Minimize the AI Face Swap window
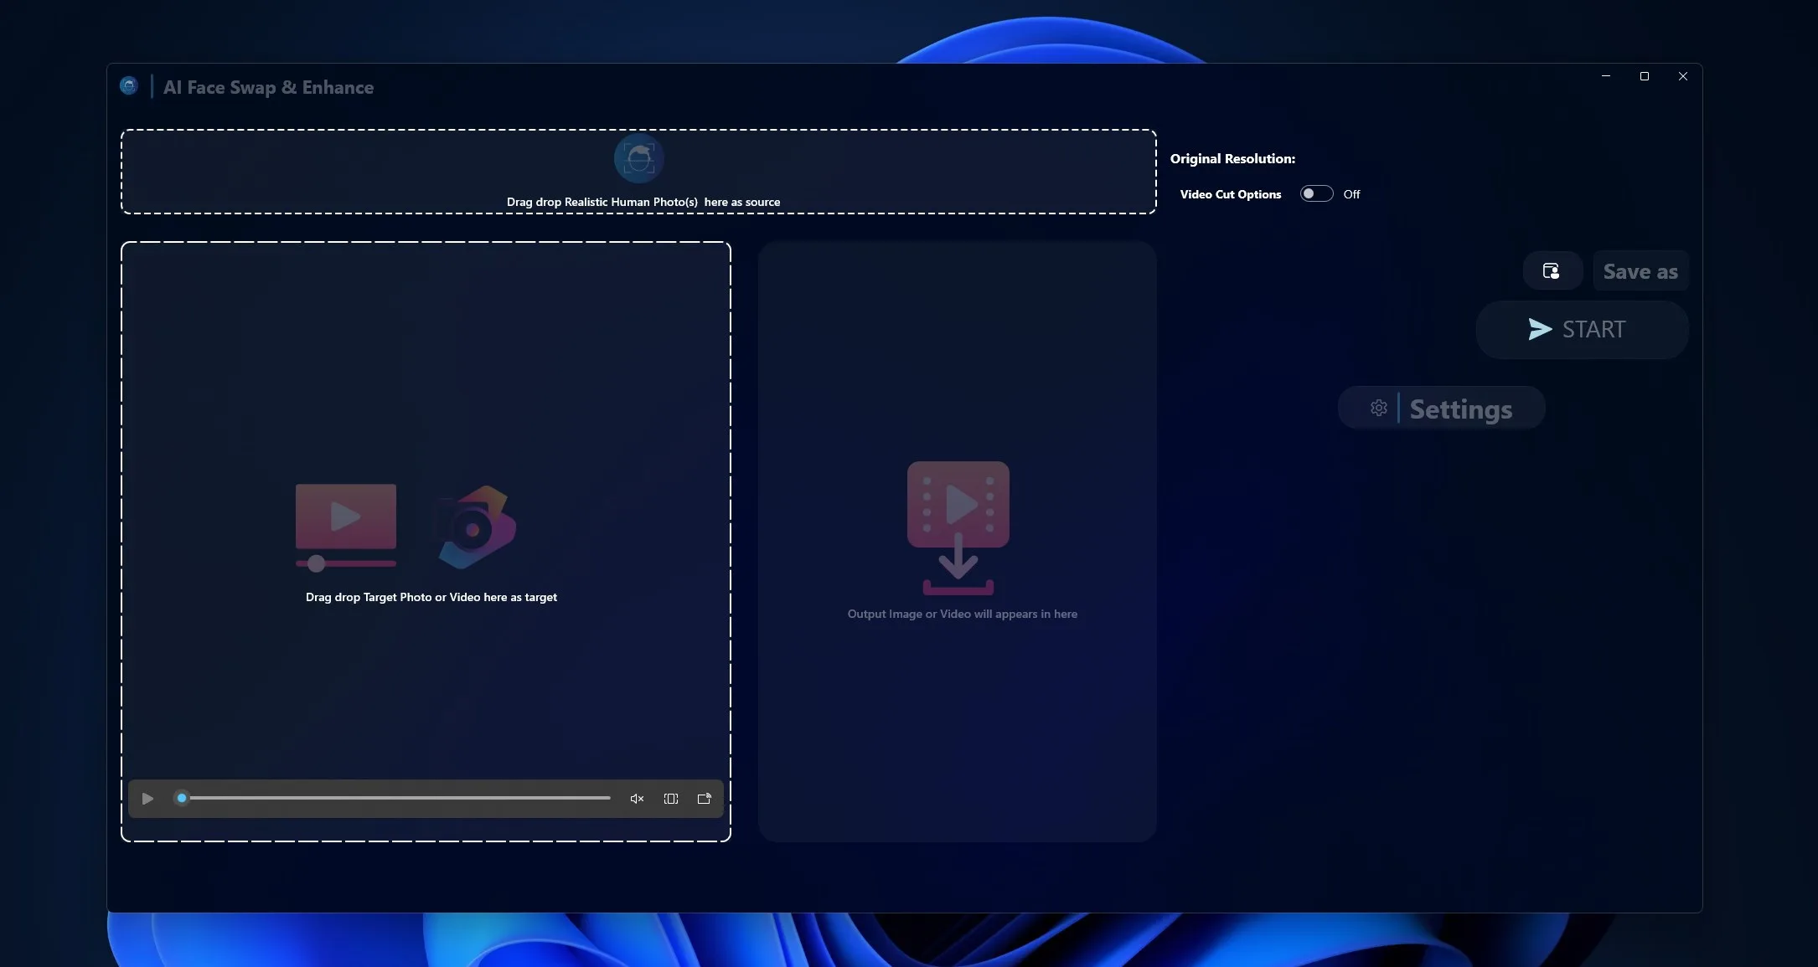The height and width of the screenshot is (967, 1818). (x=1606, y=76)
